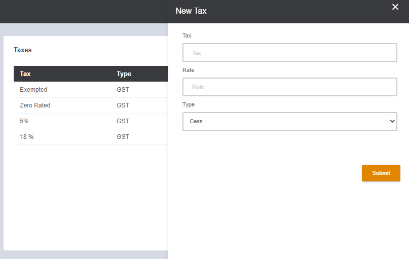Image resolution: width=409 pixels, height=259 pixels.
Task: Select the 5% tax row
Action: (x=91, y=121)
